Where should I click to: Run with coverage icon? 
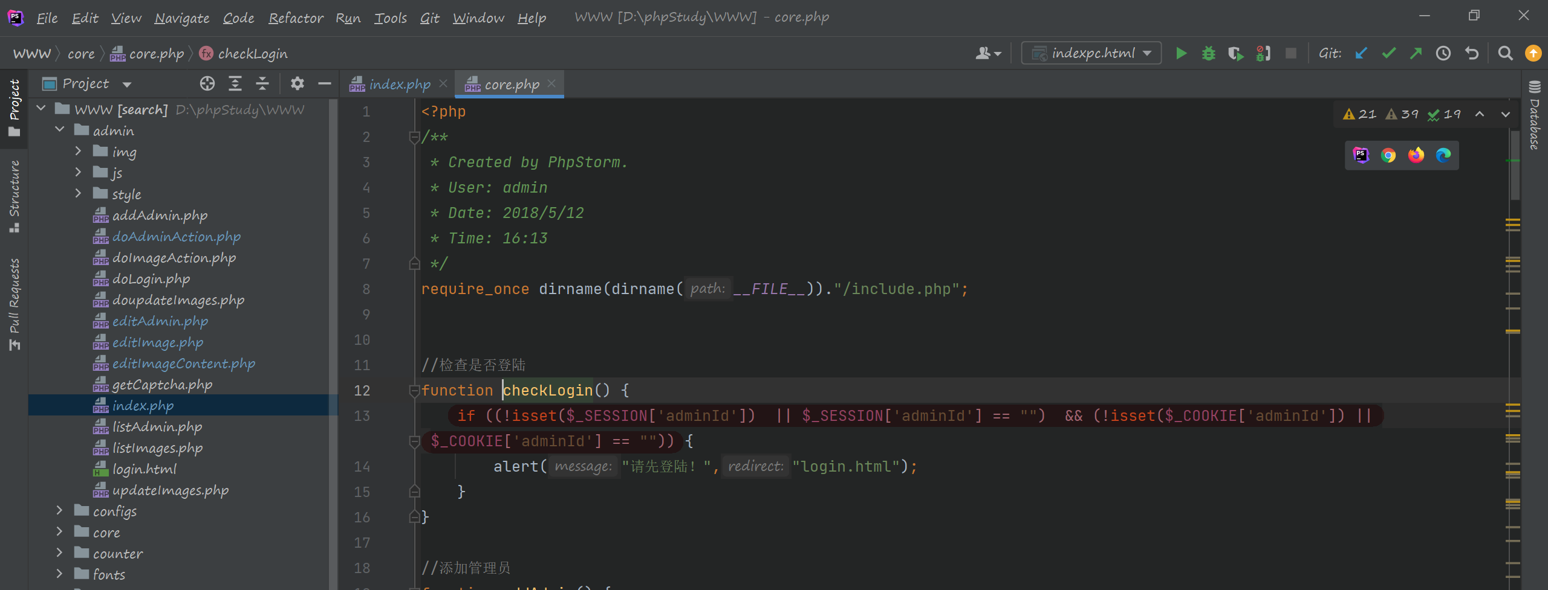[1235, 54]
